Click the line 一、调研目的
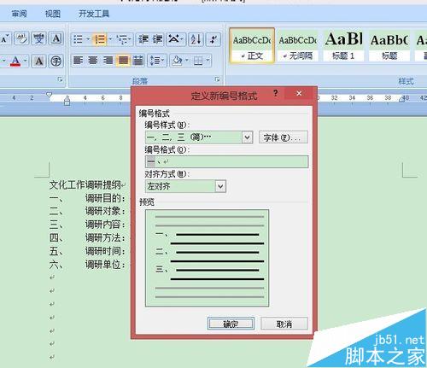The image size is (427, 368). point(87,198)
